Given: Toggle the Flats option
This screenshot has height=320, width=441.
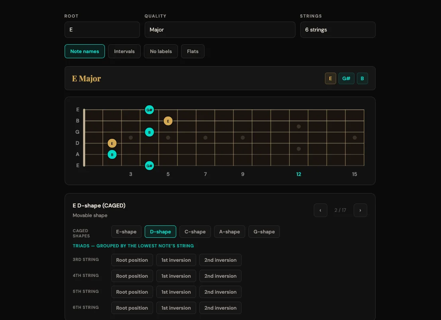Looking at the screenshot, I should [193, 51].
